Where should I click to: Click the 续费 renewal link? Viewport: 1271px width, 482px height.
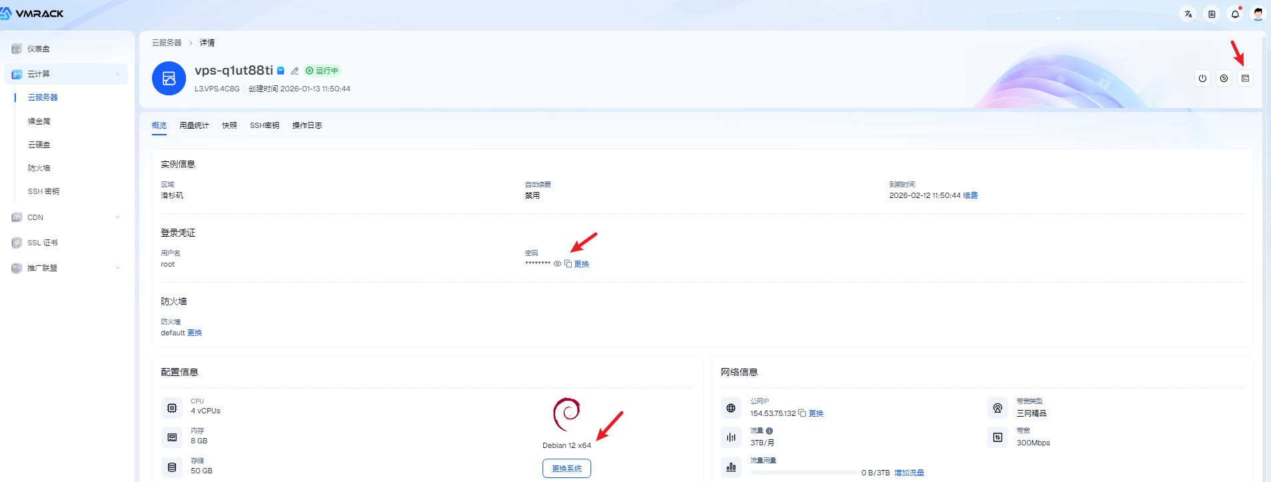[x=970, y=195]
